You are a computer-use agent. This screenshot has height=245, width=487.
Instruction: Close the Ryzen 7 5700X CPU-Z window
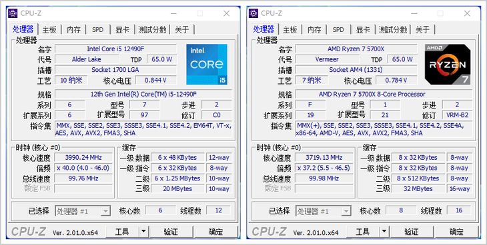click(467, 13)
